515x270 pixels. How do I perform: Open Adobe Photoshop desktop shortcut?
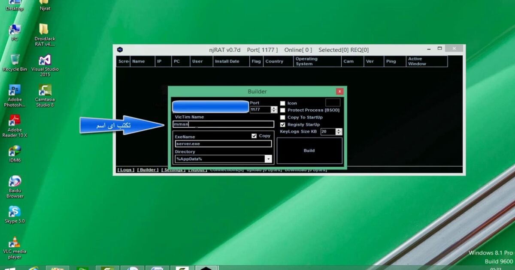(15, 91)
